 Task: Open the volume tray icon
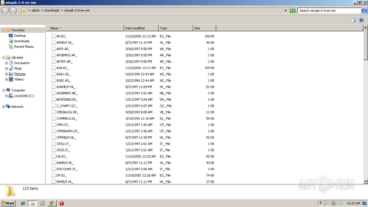click(x=341, y=203)
